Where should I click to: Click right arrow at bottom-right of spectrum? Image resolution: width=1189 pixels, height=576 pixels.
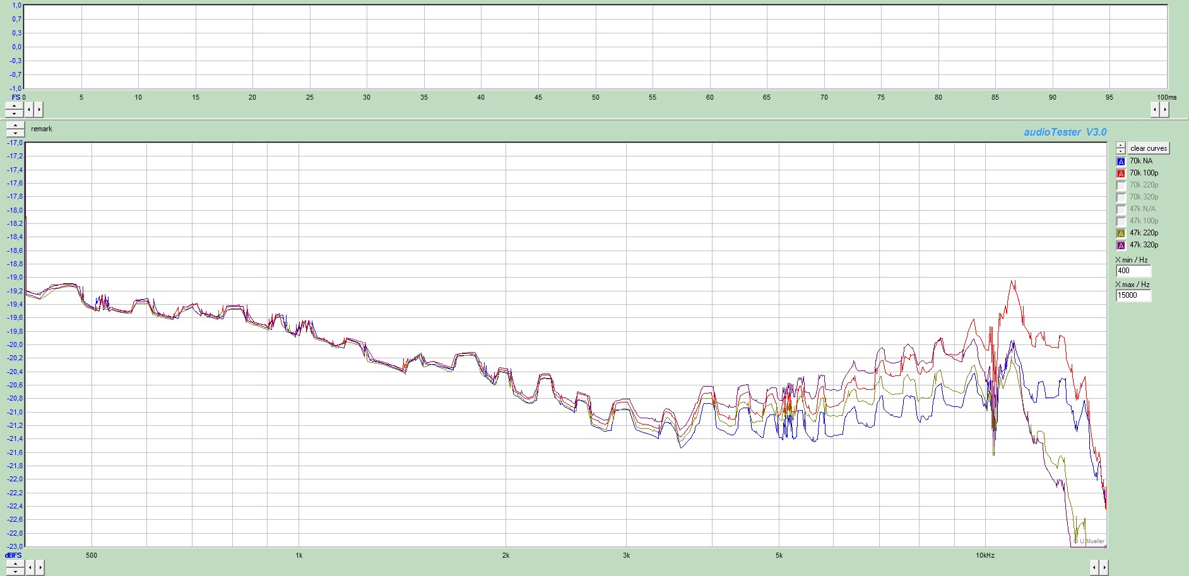pyautogui.click(x=1104, y=568)
